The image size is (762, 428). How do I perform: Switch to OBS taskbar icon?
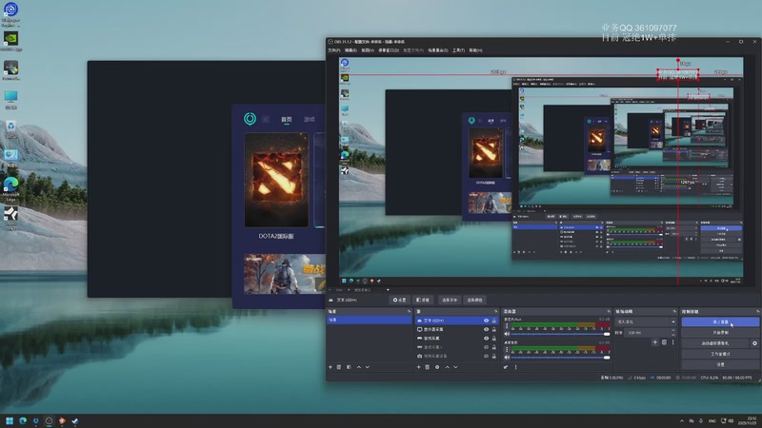[x=49, y=420]
